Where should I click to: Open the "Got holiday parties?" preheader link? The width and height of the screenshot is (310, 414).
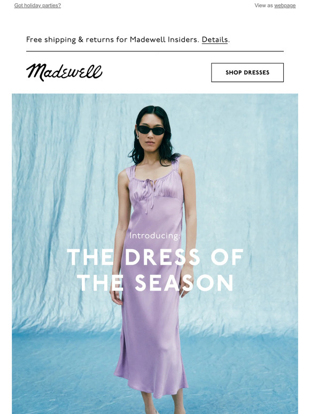(37, 5)
